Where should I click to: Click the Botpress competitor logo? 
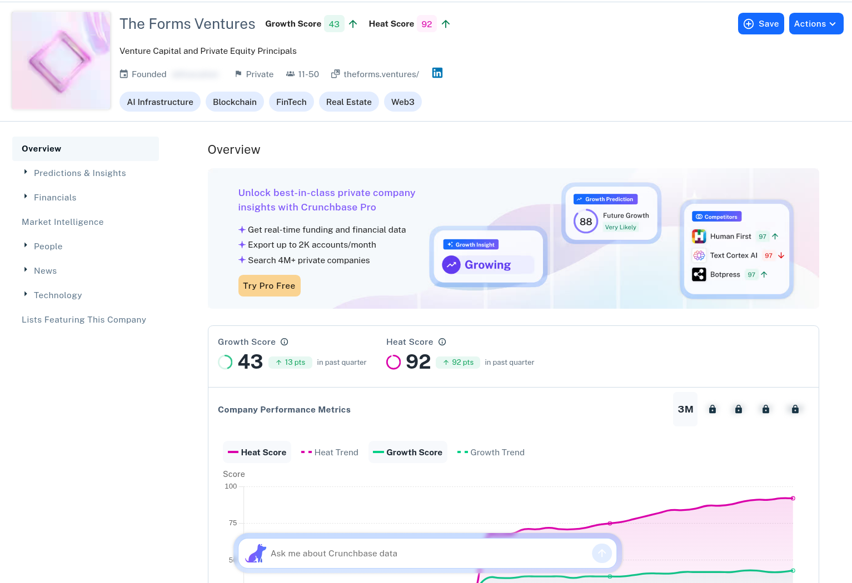coord(699,274)
